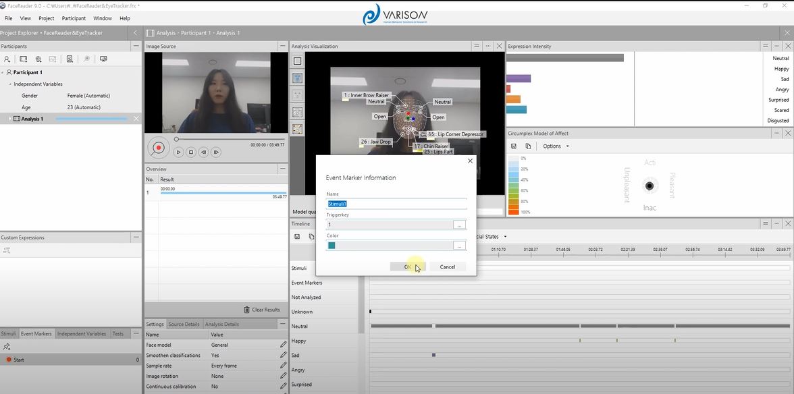The width and height of the screenshot is (794, 394).
Task: Step back one frame
Action: click(203, 152)
